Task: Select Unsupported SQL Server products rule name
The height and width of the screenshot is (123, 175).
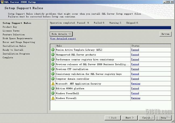Action: [x=76, y=55]
